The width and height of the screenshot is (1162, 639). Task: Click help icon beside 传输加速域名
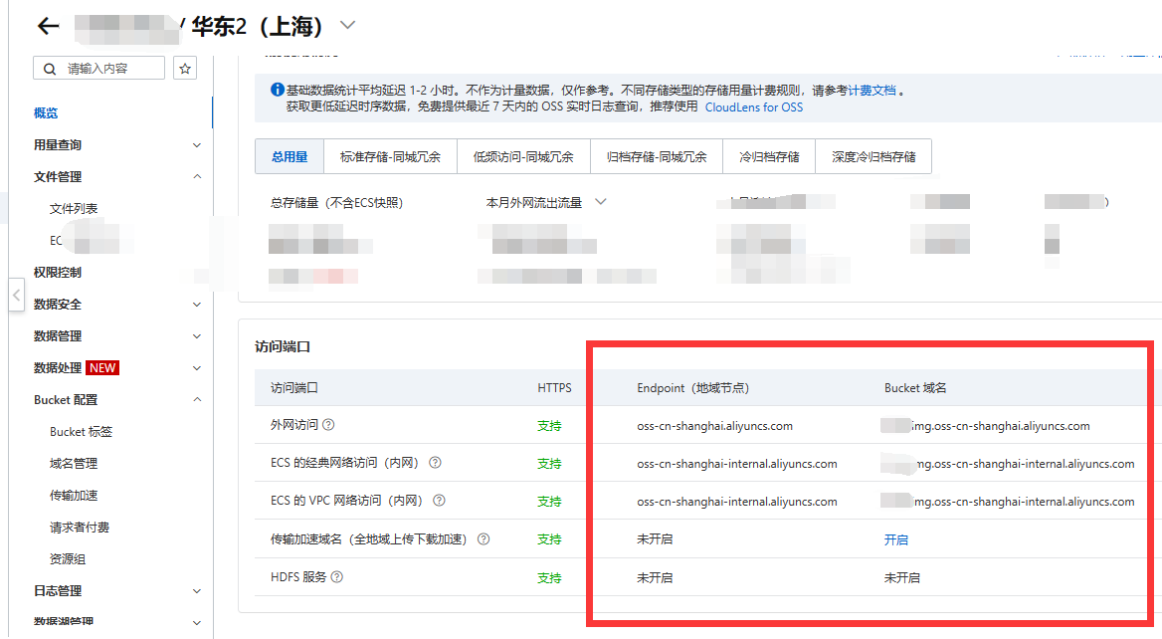tap(484, 539)
